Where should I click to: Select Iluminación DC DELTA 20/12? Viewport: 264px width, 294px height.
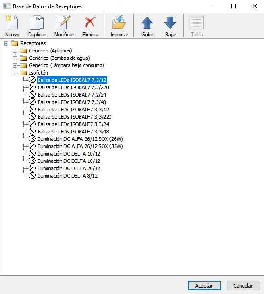pyautogui.click(x=69, y=168)
